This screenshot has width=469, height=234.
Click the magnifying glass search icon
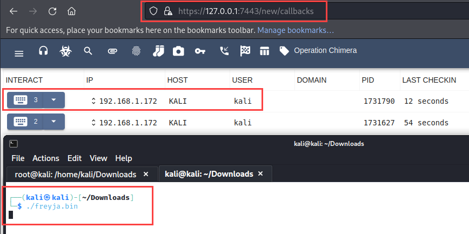88,51
